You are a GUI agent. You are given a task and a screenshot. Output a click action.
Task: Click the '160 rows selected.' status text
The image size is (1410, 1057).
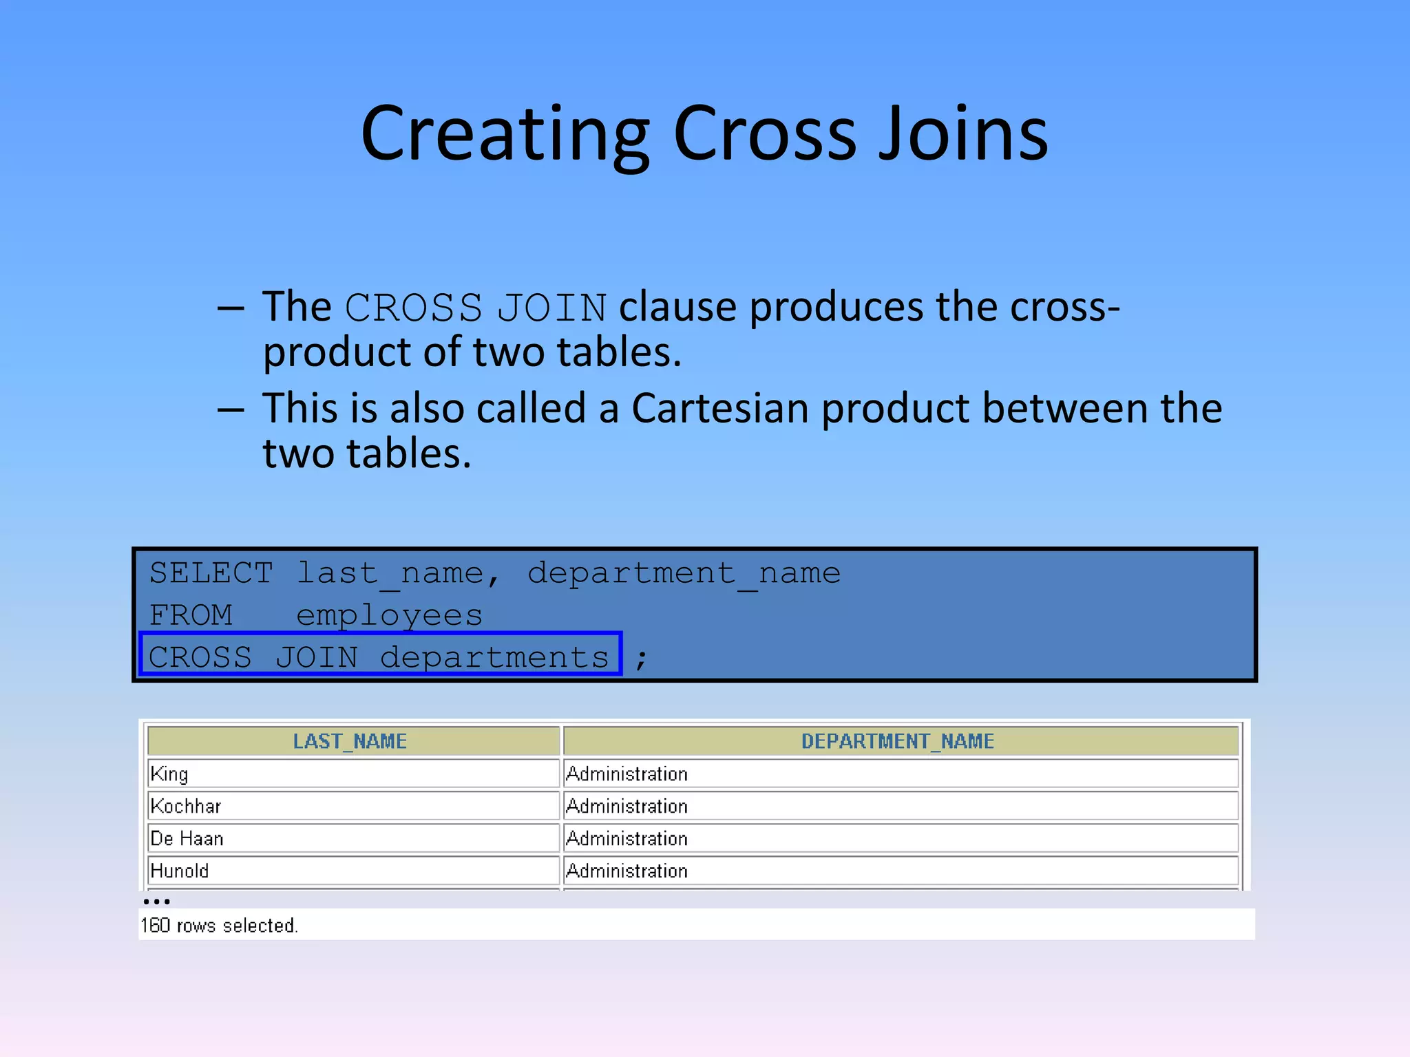(219, 926)
